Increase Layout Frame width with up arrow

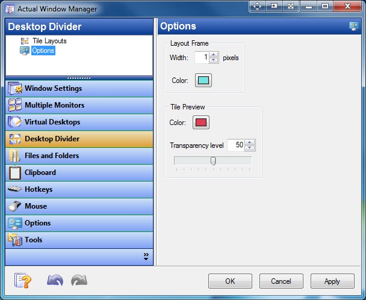tap(214, 55)
